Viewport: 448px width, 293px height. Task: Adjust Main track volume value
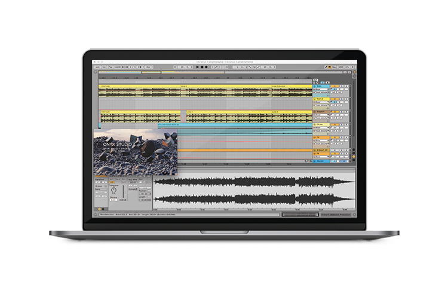click(335, 89)
